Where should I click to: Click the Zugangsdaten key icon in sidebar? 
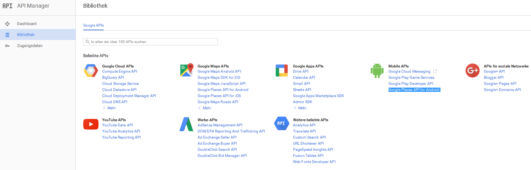click(7, 46)
